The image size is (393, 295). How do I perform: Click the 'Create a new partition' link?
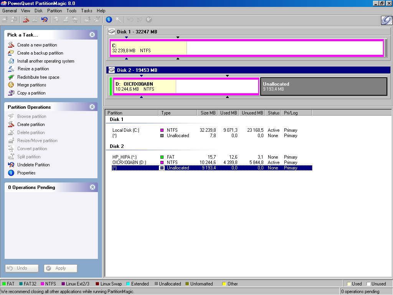coord(37,45)
